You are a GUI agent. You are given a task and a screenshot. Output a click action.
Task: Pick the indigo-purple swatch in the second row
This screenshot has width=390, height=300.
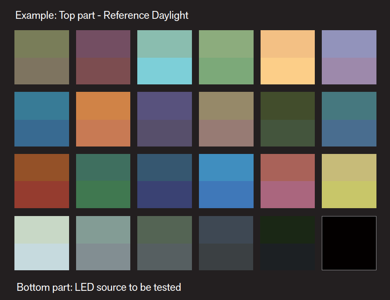pyautogui.click(x=164, y=119)
